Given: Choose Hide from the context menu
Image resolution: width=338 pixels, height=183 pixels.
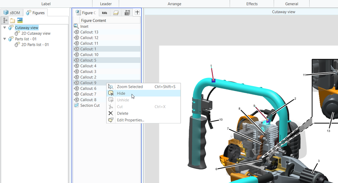Looking at the screenshot, I should pyautogui.click(x=121, y=93).
